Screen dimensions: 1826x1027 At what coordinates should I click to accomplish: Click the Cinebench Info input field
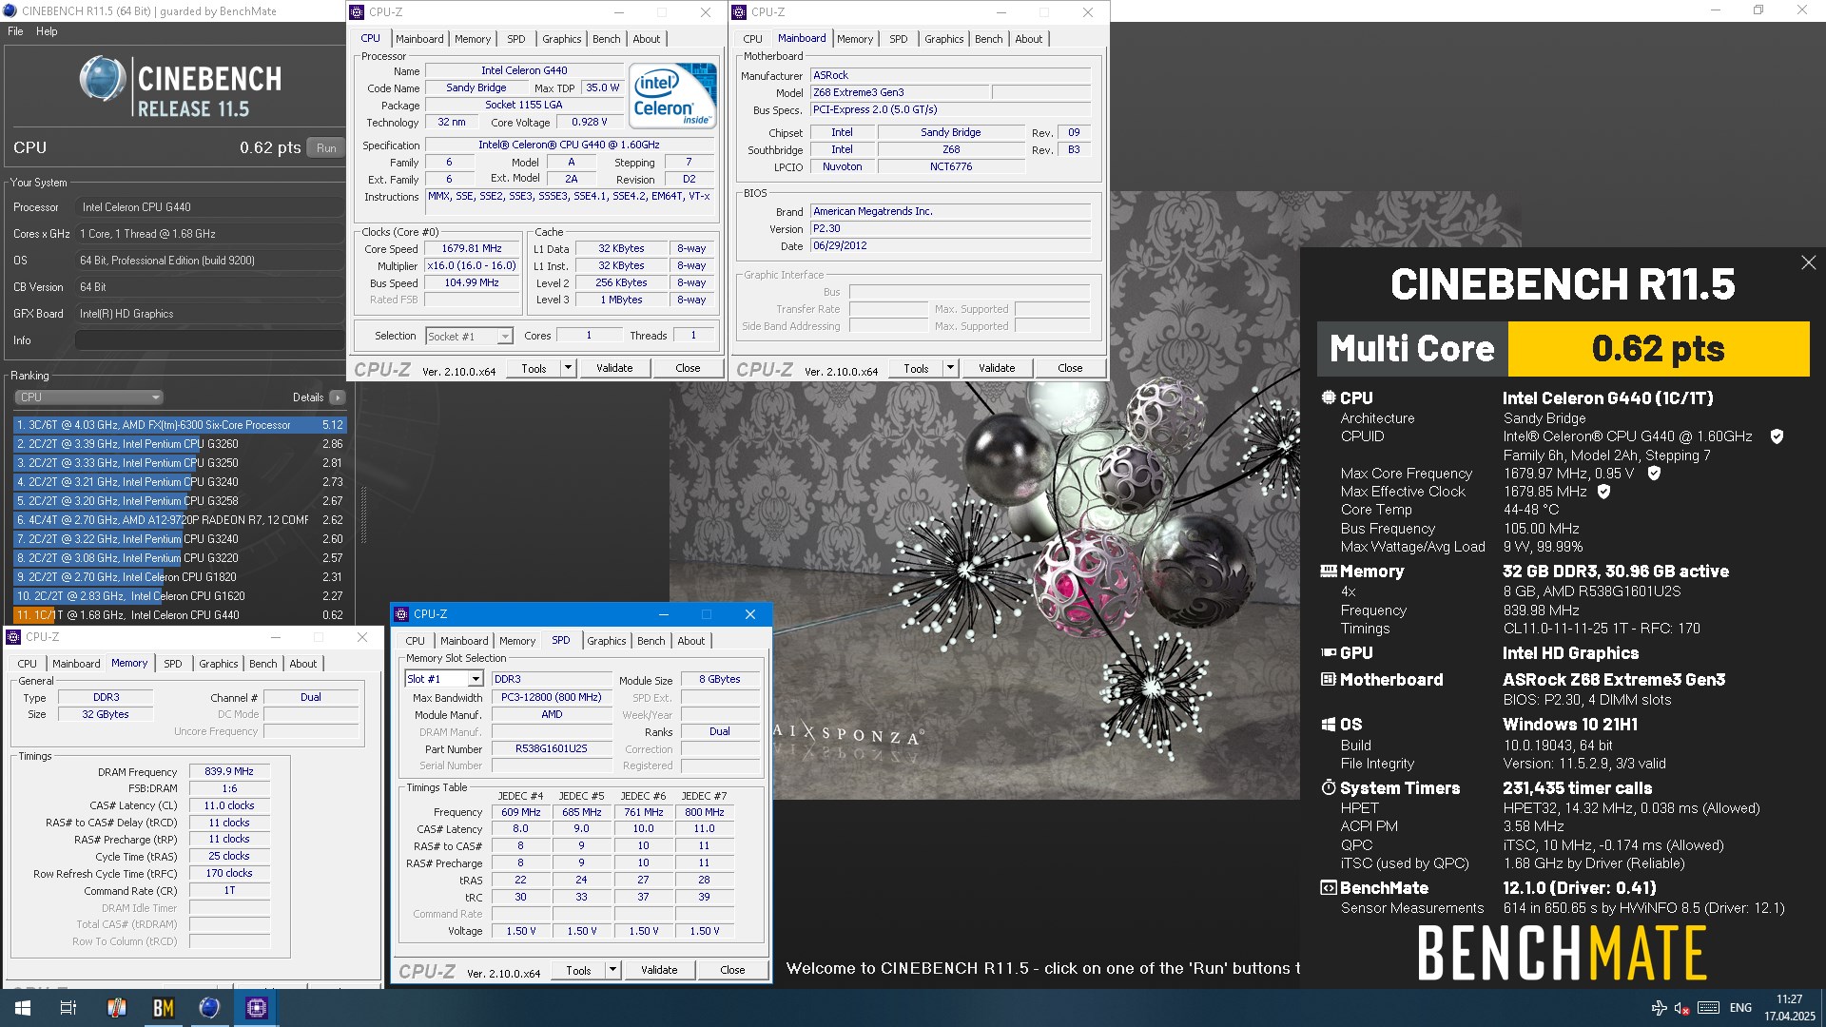click(209, 340)
